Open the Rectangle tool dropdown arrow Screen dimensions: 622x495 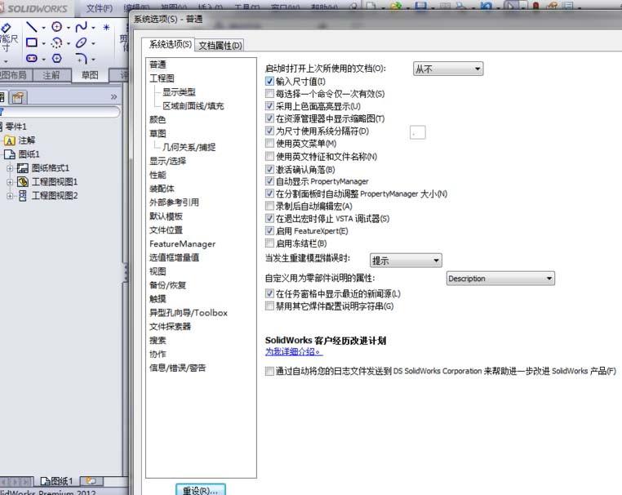click(x=43, y=43)
